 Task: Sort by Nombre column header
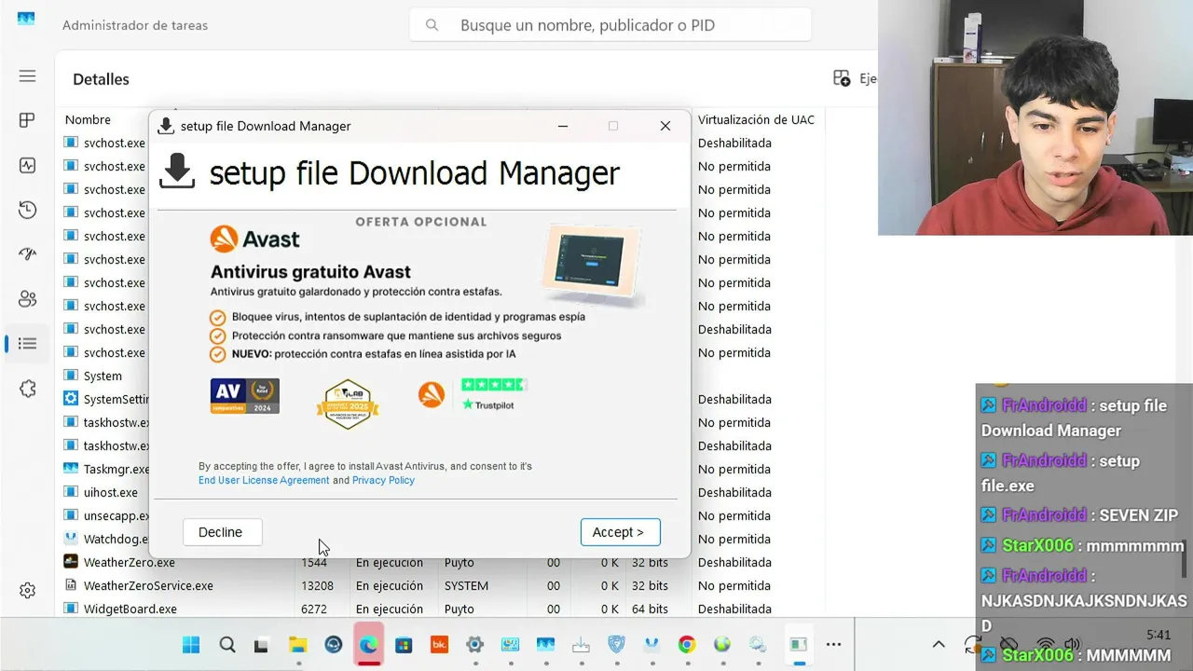pos(88,119)
